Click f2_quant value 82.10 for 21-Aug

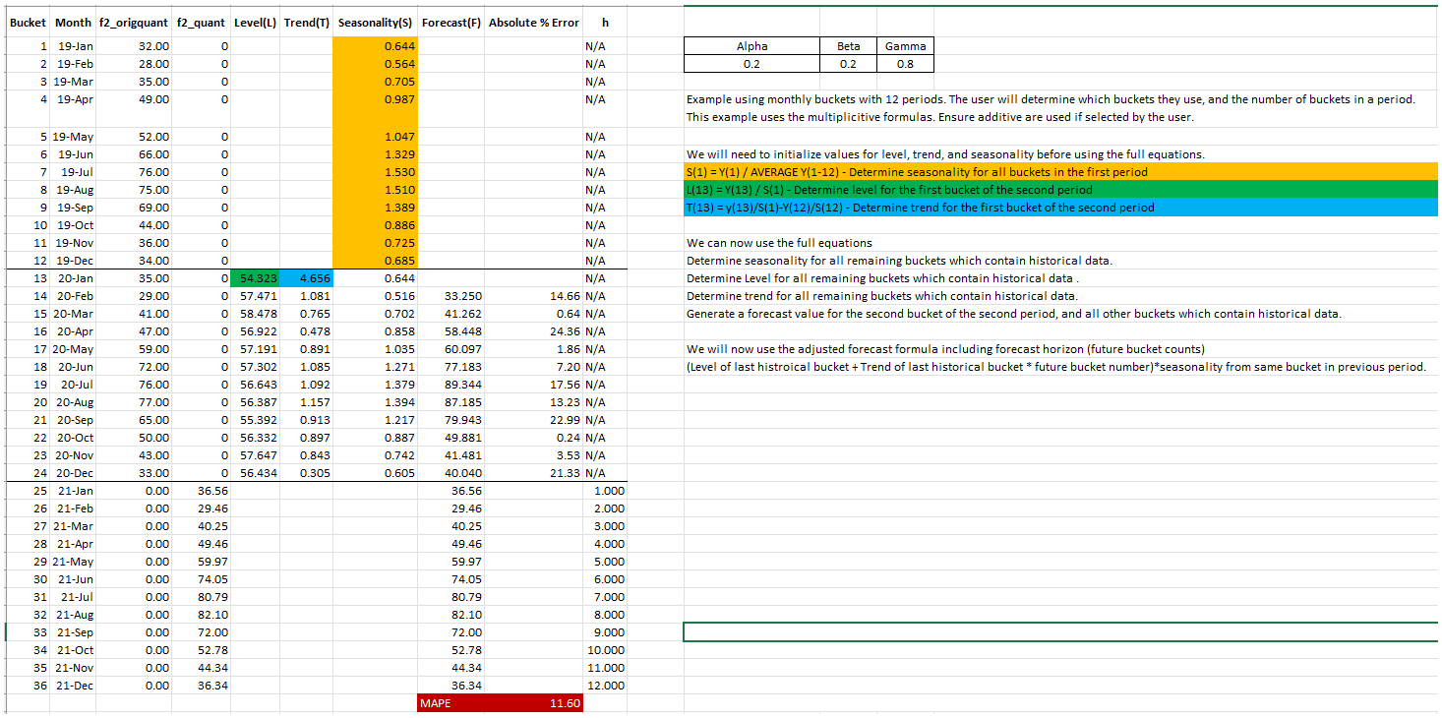(202, 615)
